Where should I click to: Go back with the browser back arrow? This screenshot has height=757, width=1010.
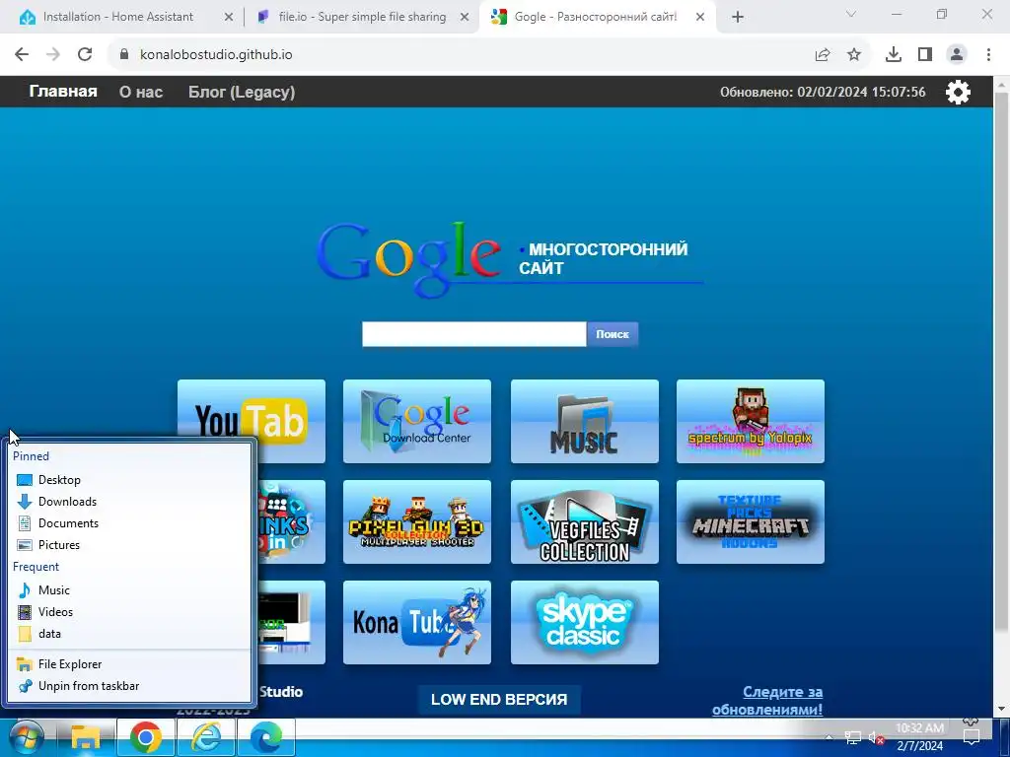tap(22, 55)
